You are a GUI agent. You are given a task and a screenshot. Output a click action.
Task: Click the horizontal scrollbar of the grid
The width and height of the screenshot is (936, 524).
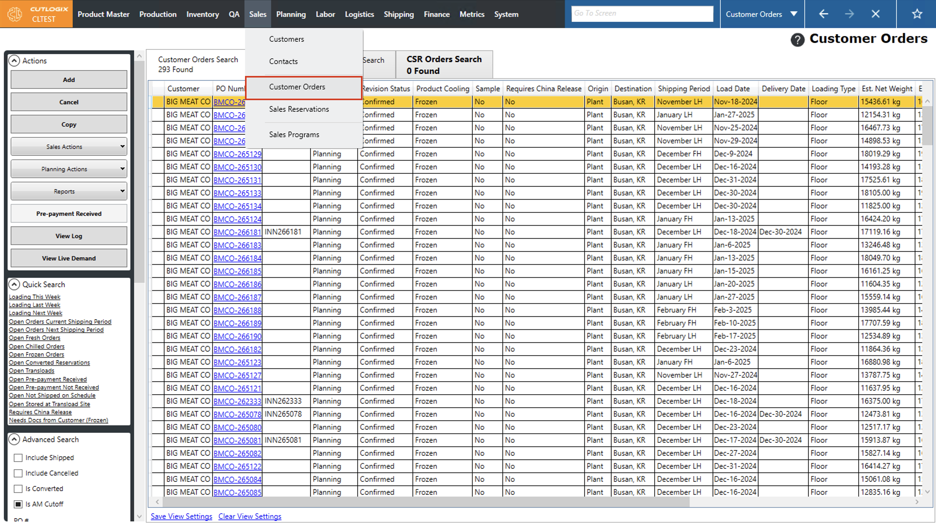pos(425,502)
